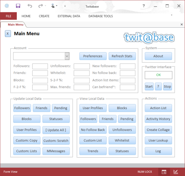Open the Action List
The image size is (185, 176).
click(158, 108)
